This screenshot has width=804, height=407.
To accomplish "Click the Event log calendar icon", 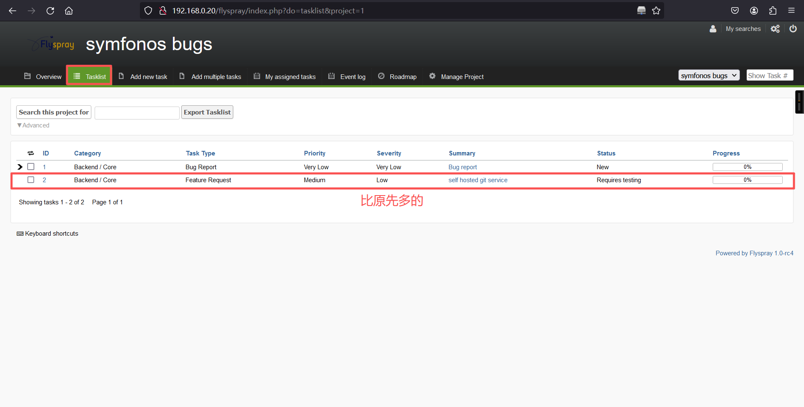I will coord(331,76).
